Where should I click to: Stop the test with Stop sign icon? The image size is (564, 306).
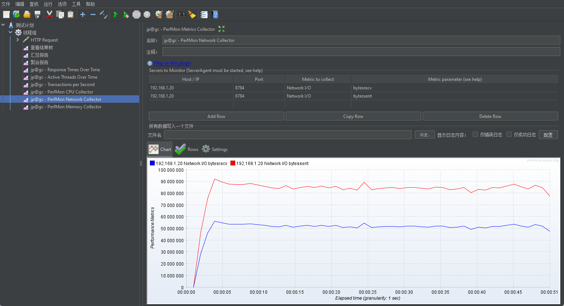pyautogui.click(x=137, y=14)
